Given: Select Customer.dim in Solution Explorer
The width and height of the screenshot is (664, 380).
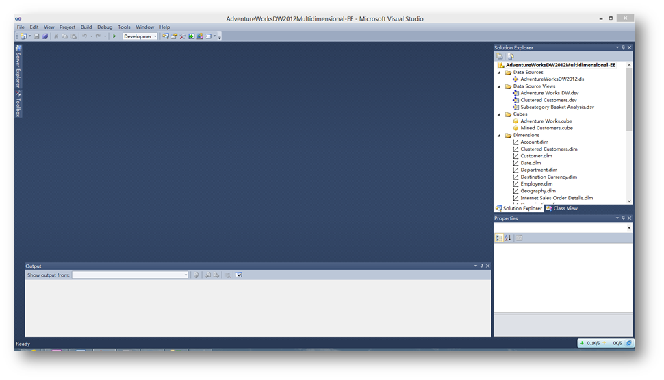Looking at the screenshot, I should 536,156.
